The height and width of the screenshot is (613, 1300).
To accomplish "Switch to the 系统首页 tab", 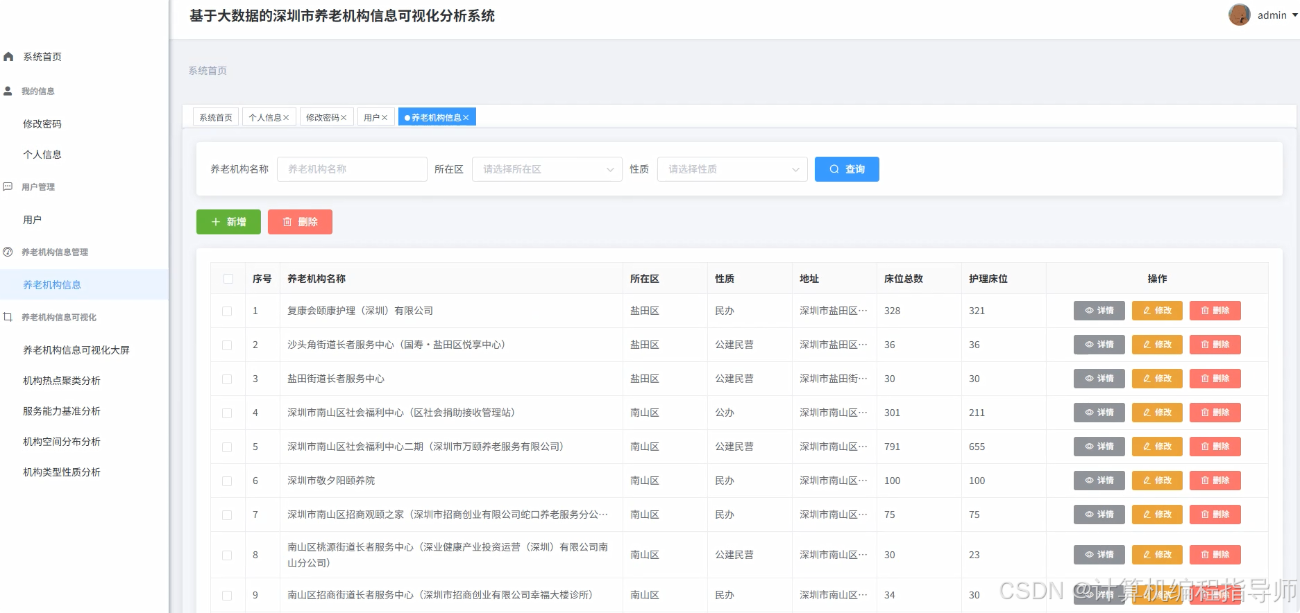I will point(216,118).
